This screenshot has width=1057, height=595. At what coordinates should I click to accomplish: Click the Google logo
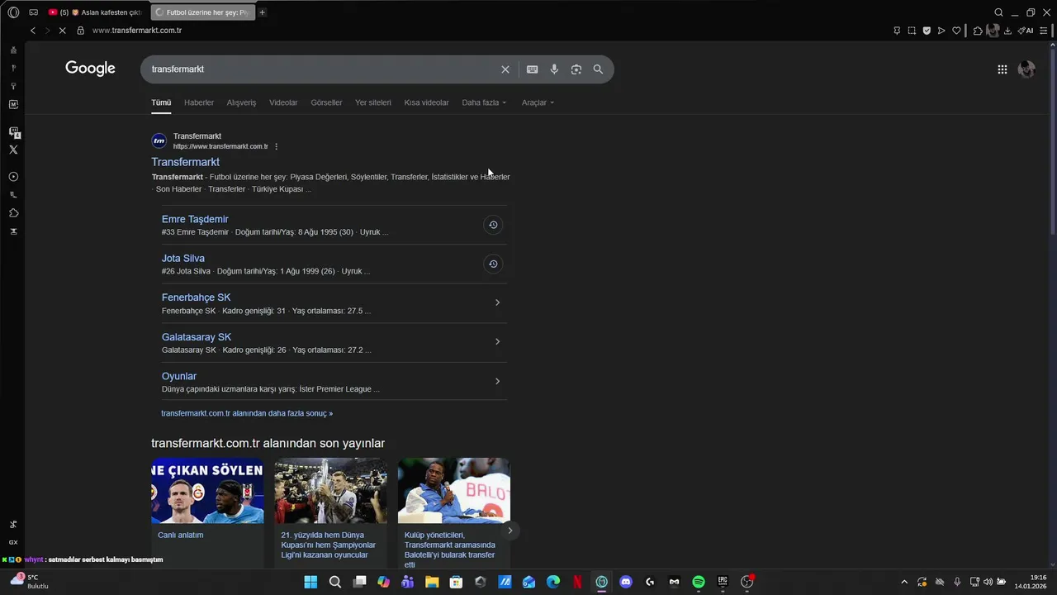tap(91, 69)
